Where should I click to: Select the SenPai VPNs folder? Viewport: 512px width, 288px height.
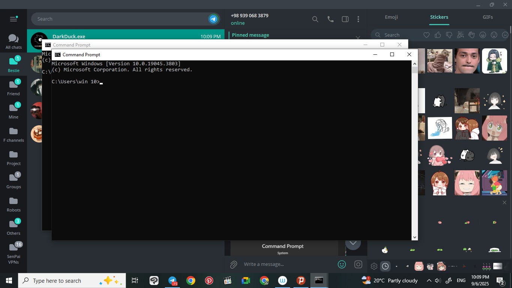click(13, 252)
